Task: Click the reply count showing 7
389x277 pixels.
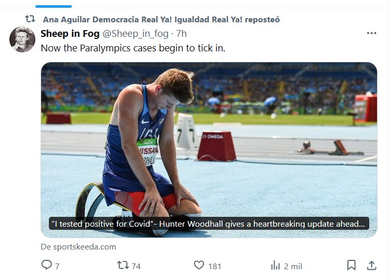Action: click(57, 266)
